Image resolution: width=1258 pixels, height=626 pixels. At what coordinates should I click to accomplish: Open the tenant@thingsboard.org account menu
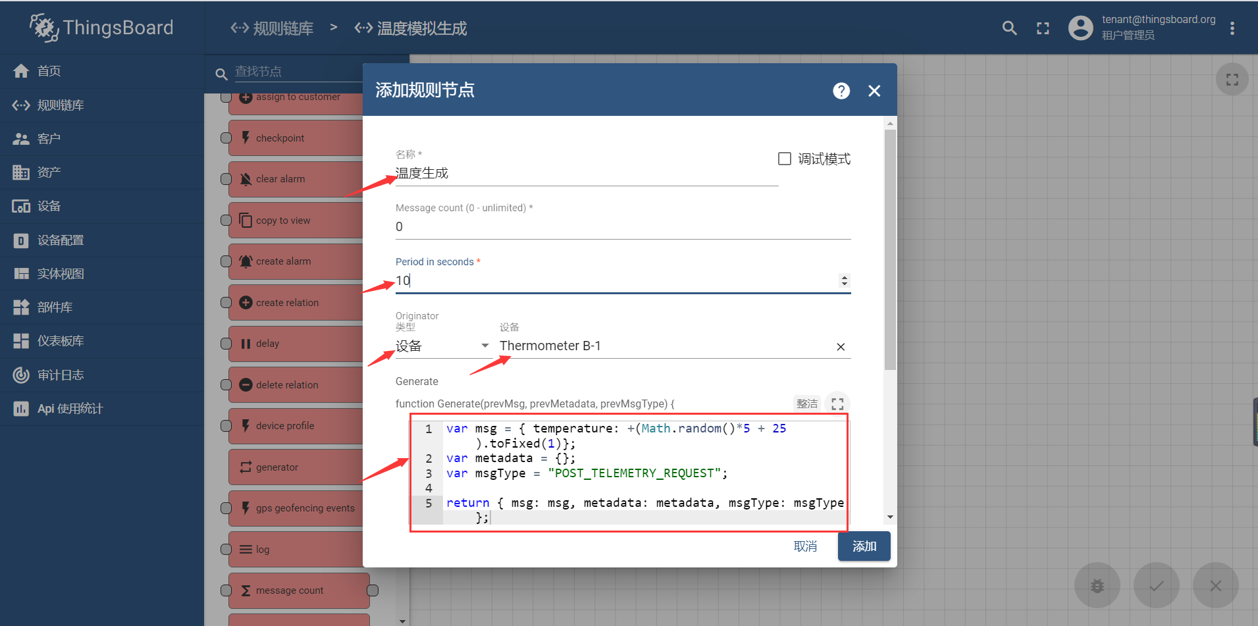tap(1080, 28)
